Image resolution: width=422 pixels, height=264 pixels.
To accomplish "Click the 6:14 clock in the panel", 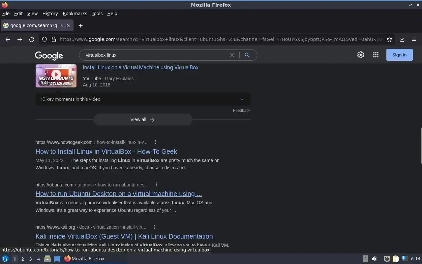I will tap(416, 259).
